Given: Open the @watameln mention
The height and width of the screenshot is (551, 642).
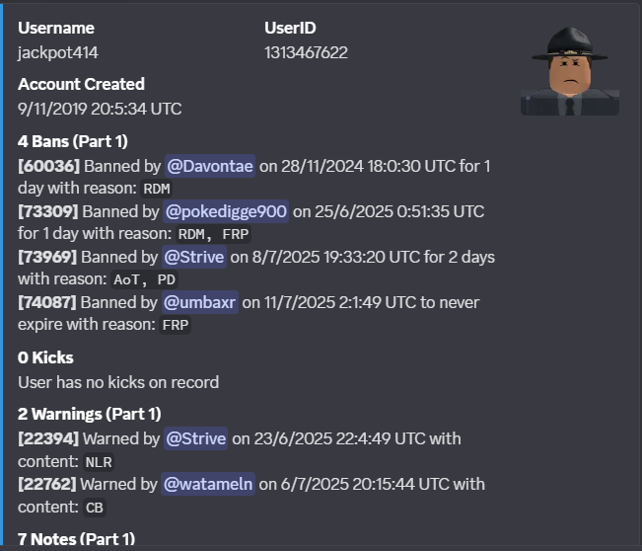Looking at the screenshot, I should (x=208, y=484).
